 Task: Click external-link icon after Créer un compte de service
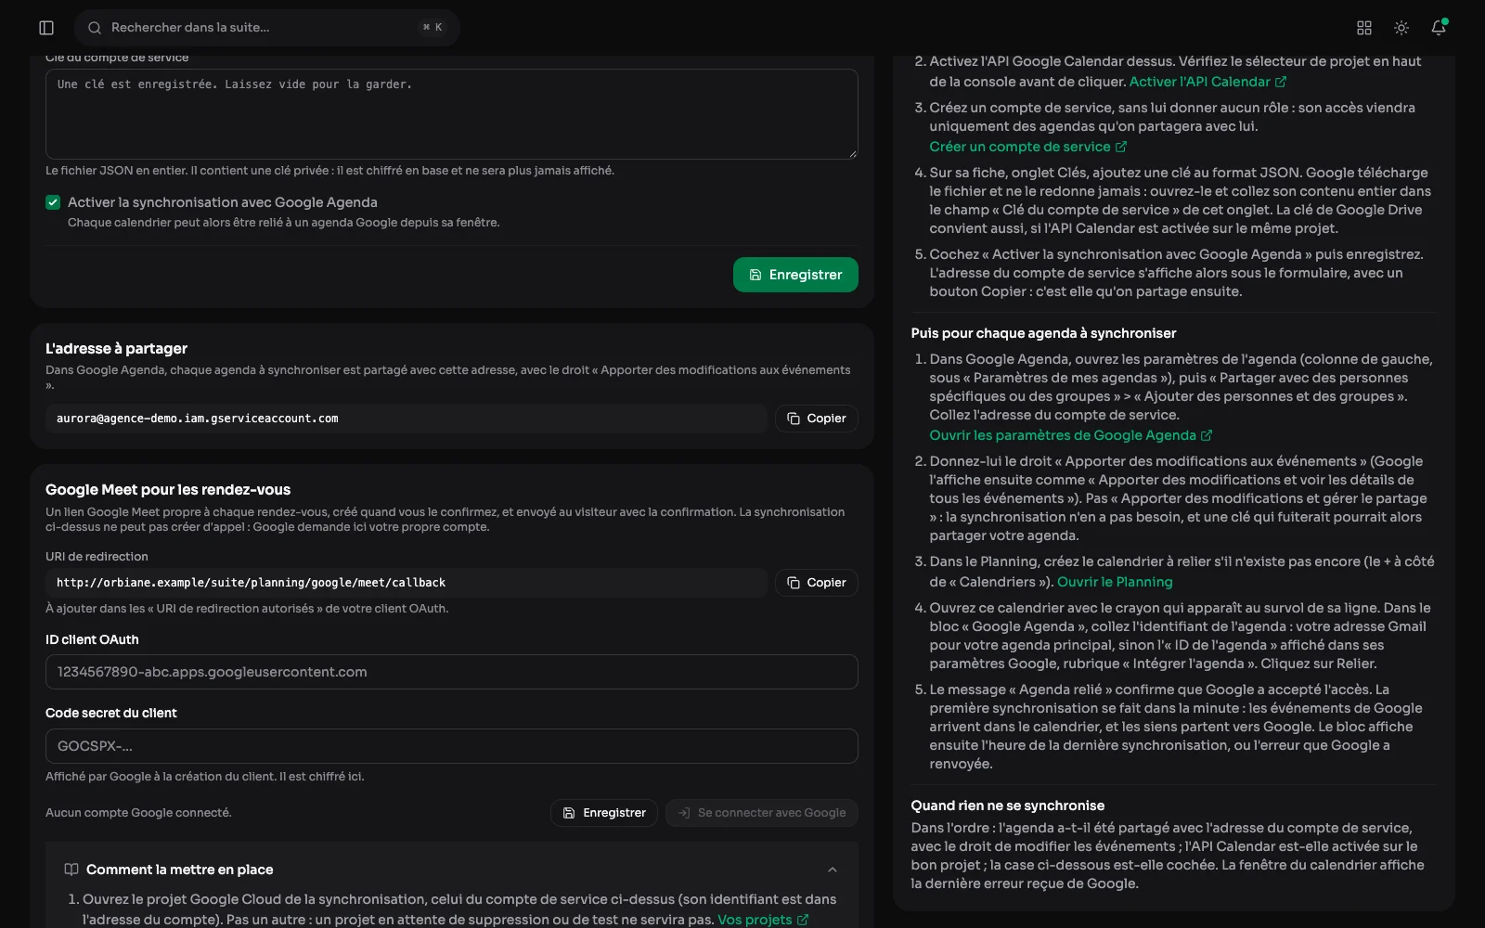[1121, 147]
